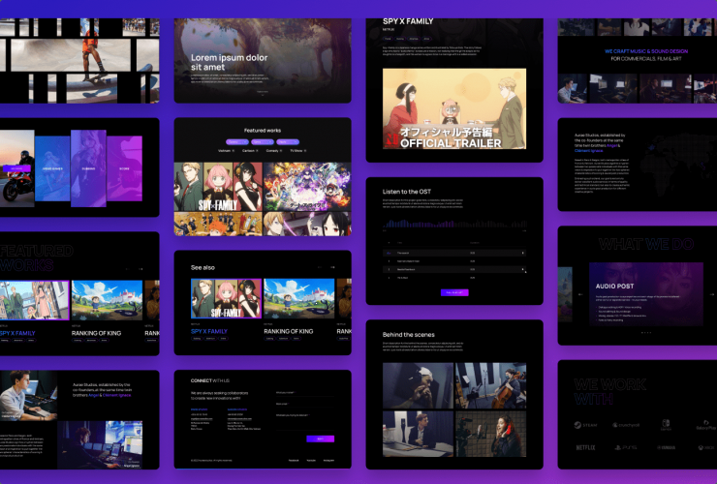Viewport: 717px width, 484px height.
Task: Open RANKING OF KING title in See also card
Action: click(289, 331)
